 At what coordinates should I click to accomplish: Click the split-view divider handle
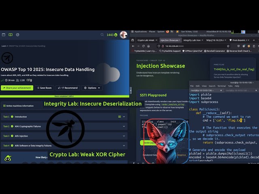(x=131, y=91)
